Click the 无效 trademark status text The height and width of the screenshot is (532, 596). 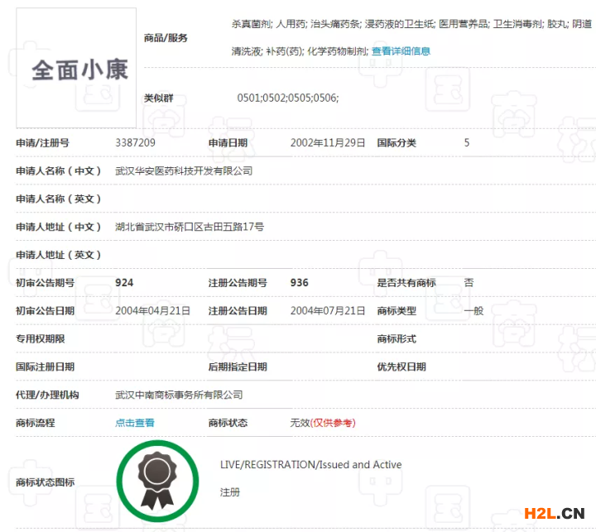[300, 423]
